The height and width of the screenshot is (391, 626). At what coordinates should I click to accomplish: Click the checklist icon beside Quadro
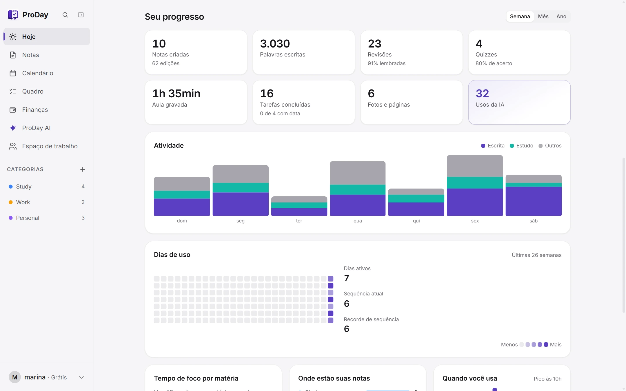click(13, 91)
